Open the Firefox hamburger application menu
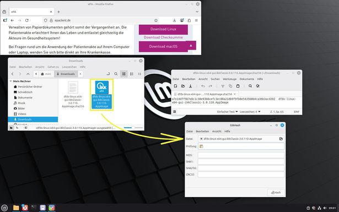 (196, 20)
